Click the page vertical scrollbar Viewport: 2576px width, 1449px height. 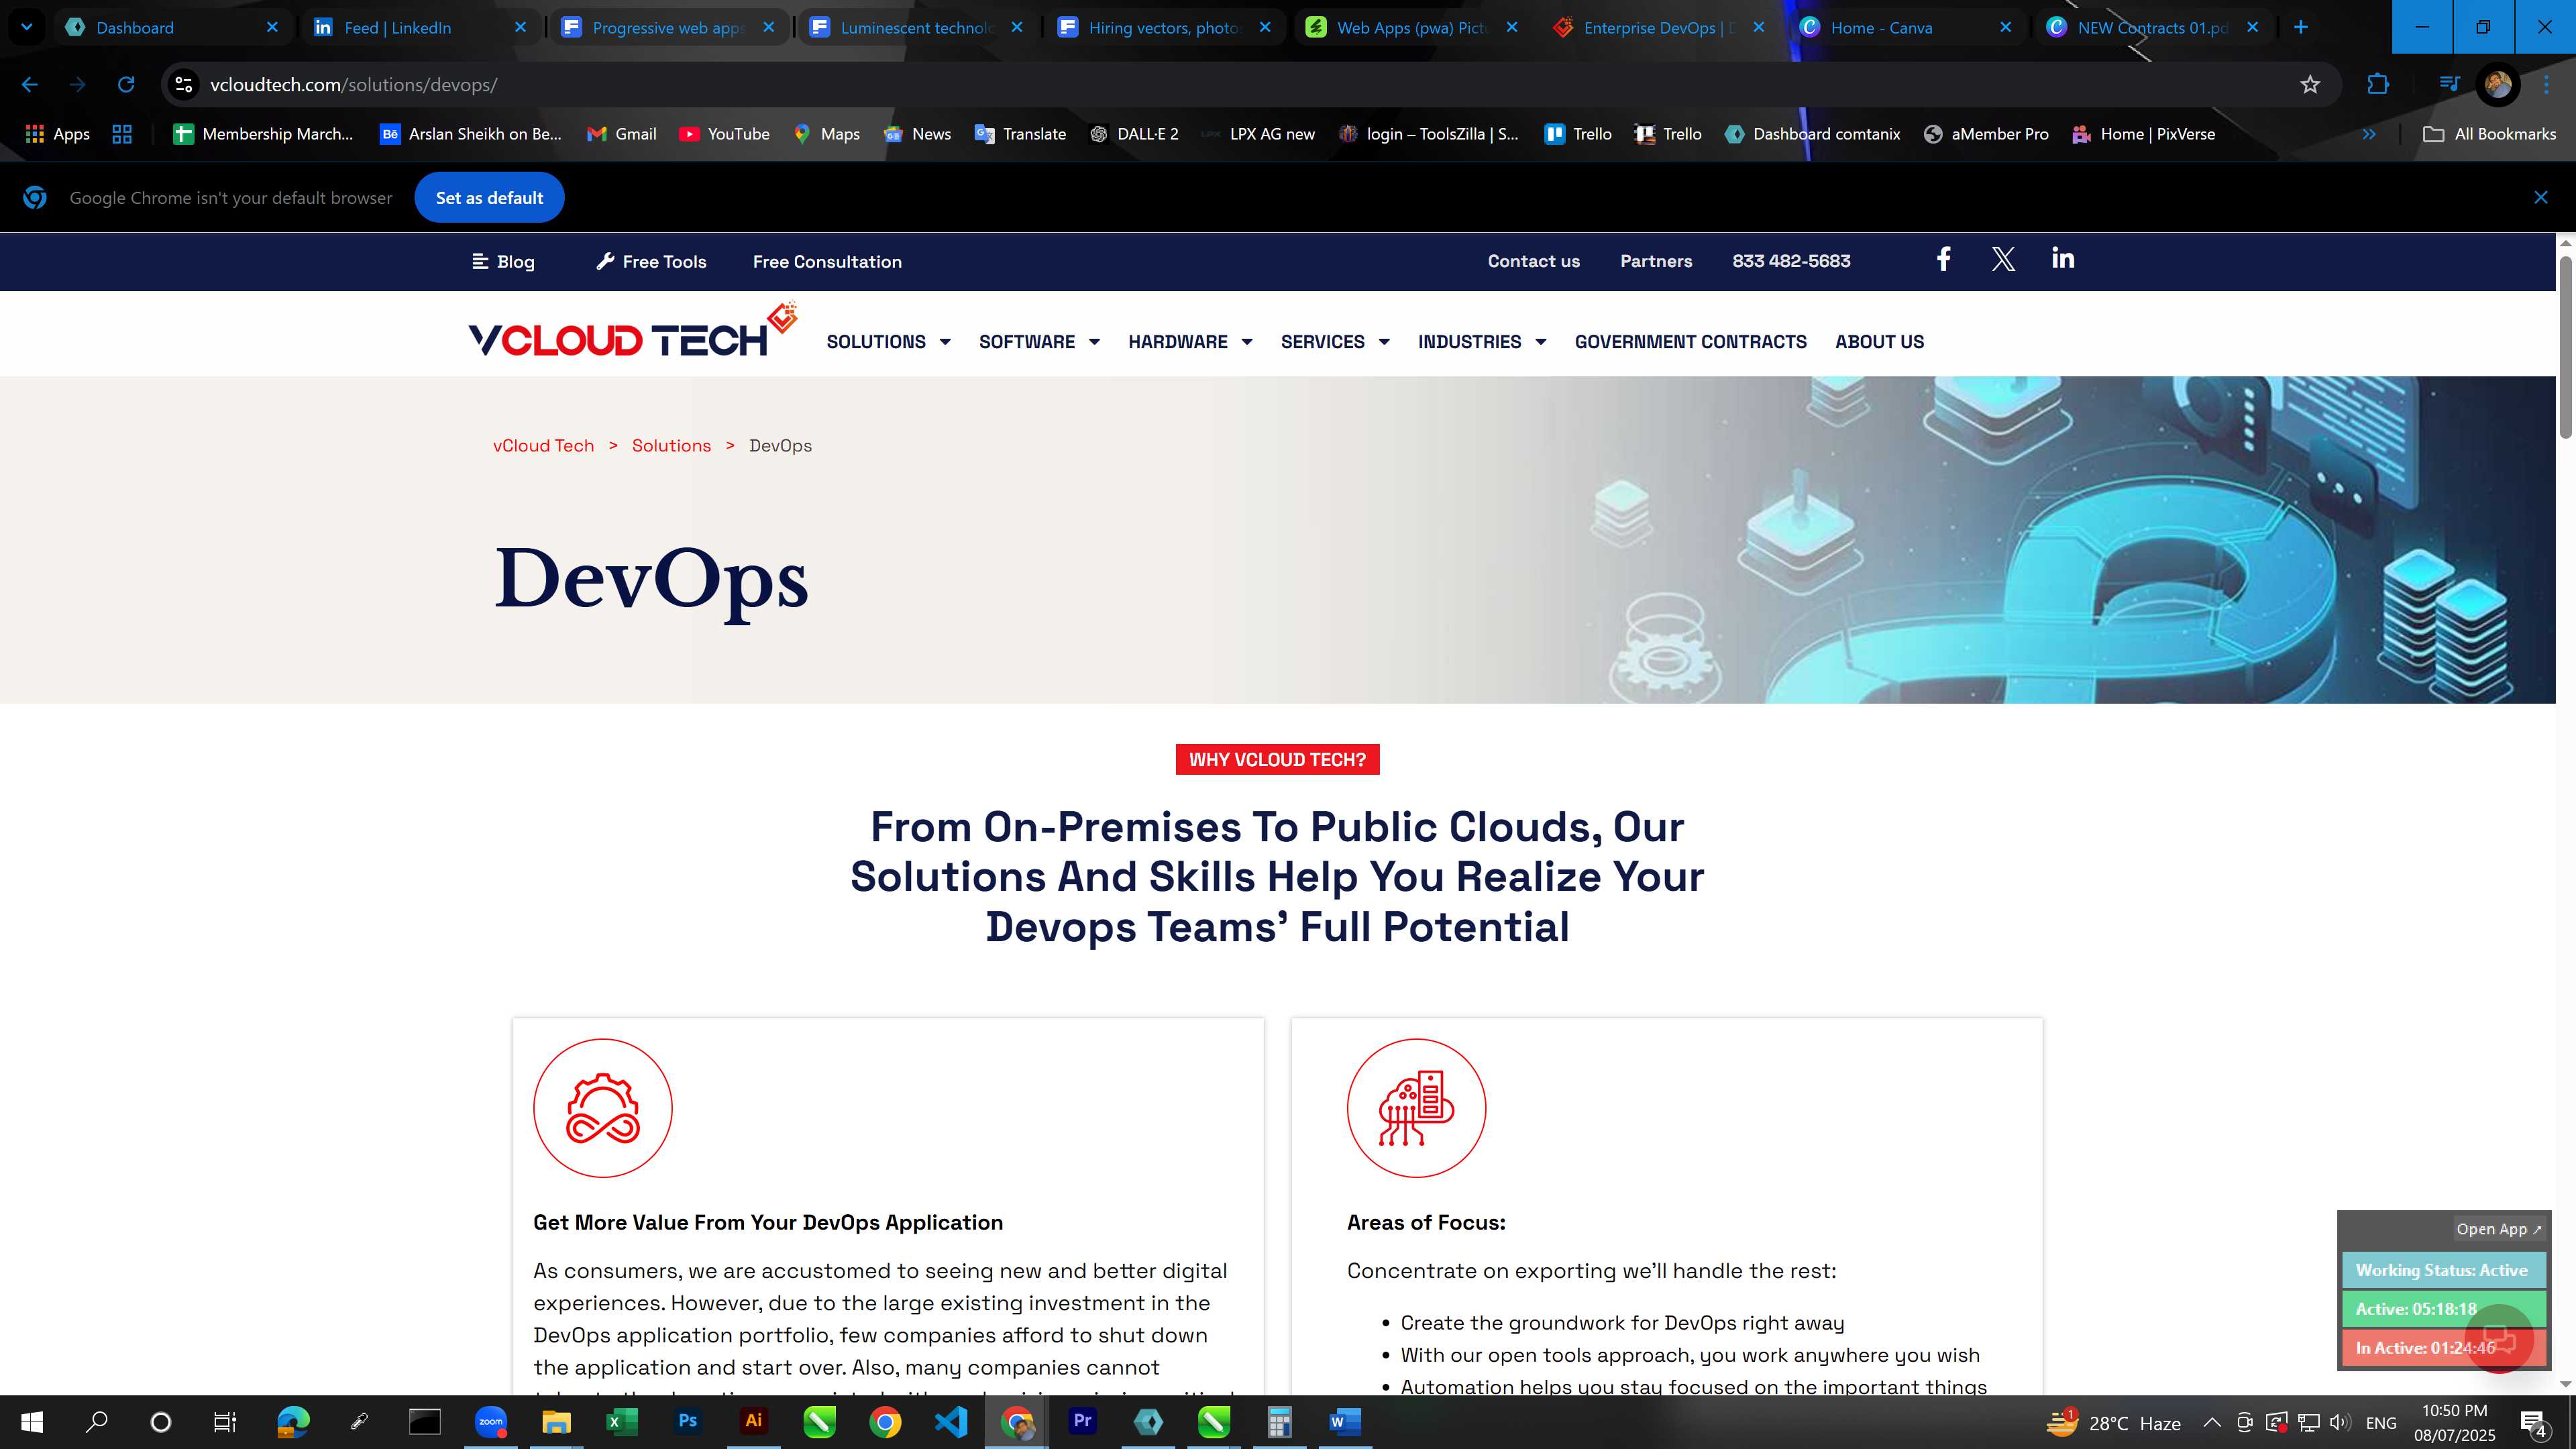tap(2565, 347)
